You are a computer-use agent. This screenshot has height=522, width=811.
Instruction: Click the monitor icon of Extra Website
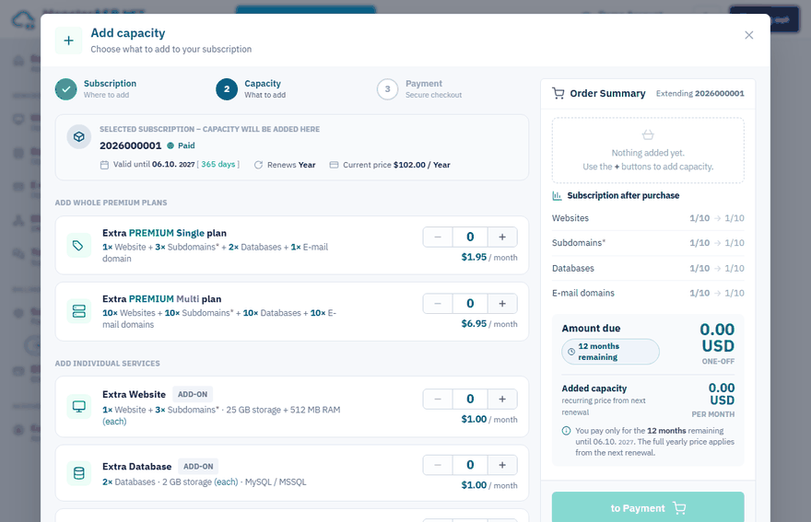[x=78, y=406]
